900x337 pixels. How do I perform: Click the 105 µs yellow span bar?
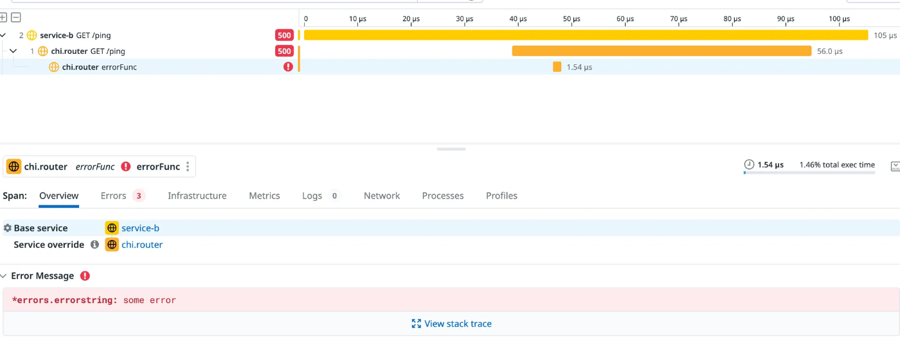pyautogui.click(x=586, y=35)
